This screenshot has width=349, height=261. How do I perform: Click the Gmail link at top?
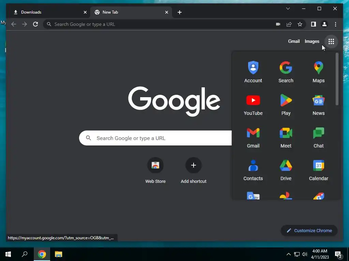point(294,41)
